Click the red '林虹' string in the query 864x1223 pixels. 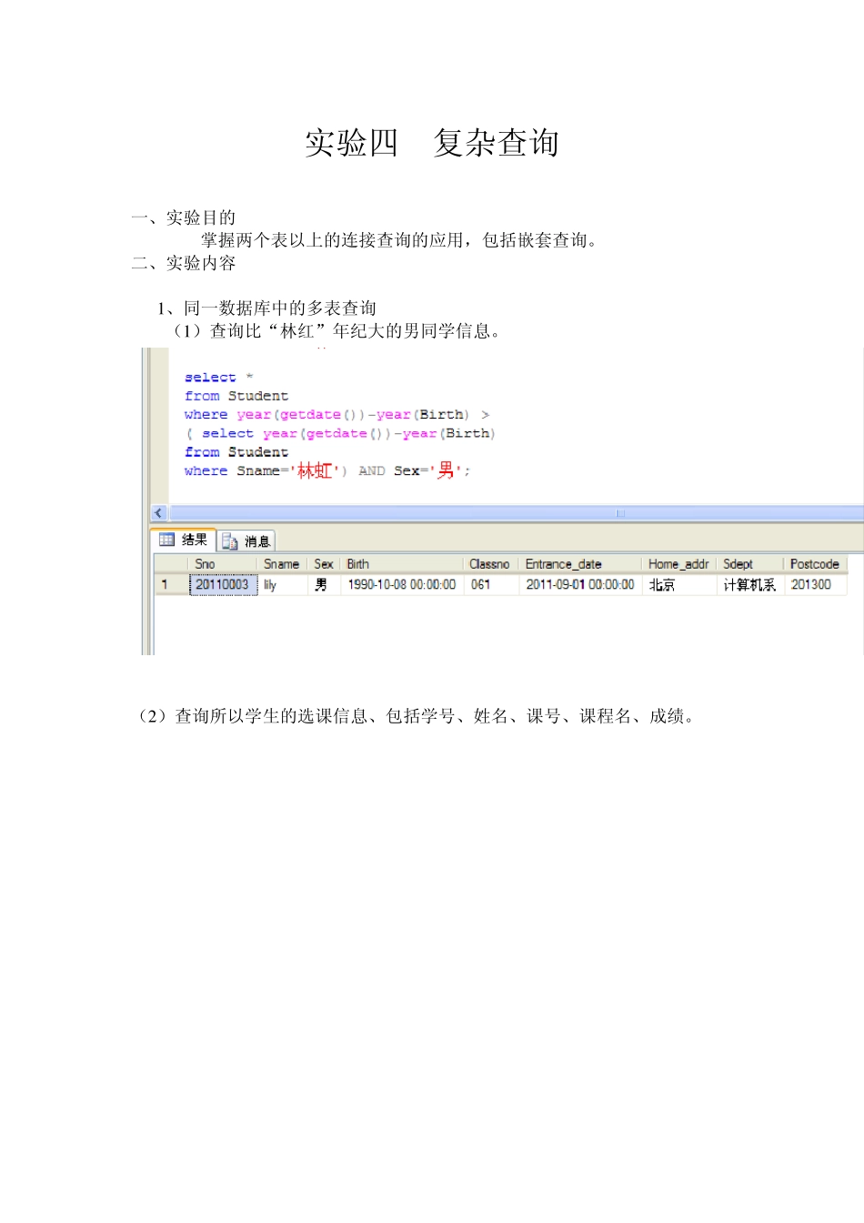(315, 470)
